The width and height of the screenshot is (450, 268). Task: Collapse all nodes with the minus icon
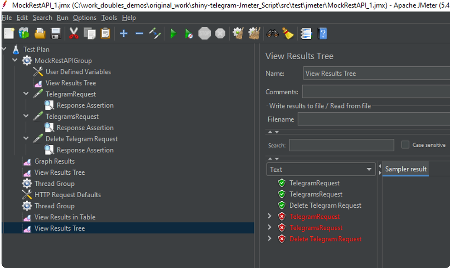tap(139, 34)
